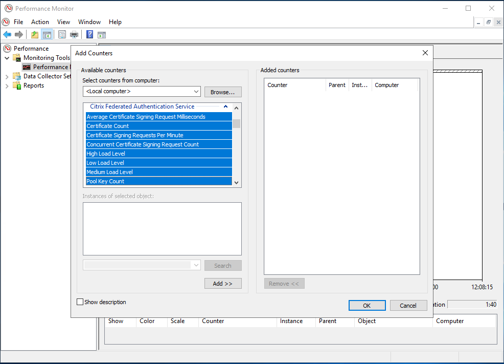Toggle Show/Hide Action Pane icon
Image resolution: width=504 pixels, height=364 pixels.
pos(102,35)
